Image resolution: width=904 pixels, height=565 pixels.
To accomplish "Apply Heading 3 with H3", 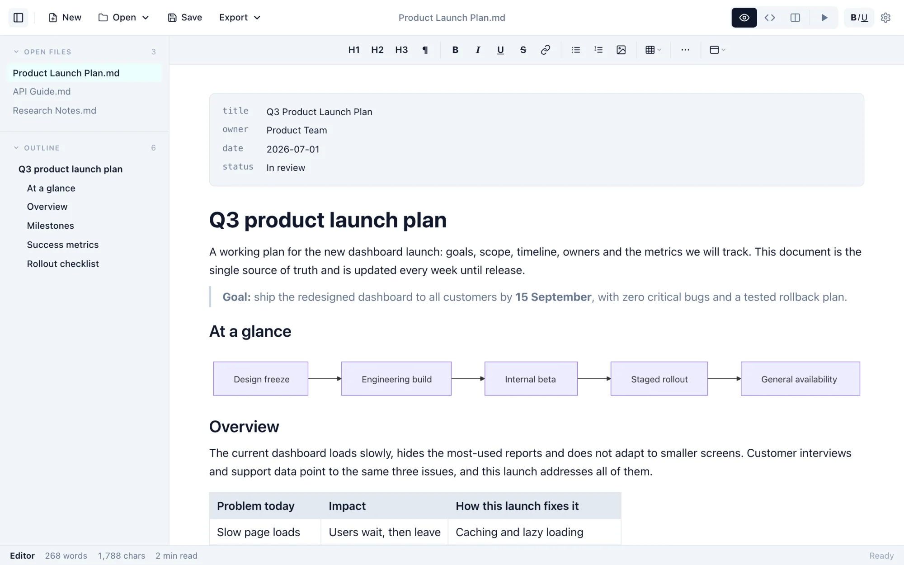I will pyautogui.click(x=401, y=50).
